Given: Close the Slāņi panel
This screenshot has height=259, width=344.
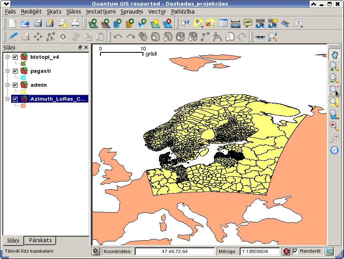Looking at the screenshot, I should click(86, 48).
